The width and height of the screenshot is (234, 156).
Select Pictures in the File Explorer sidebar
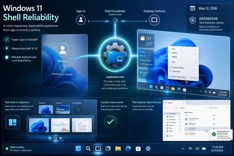pos(172,125)
